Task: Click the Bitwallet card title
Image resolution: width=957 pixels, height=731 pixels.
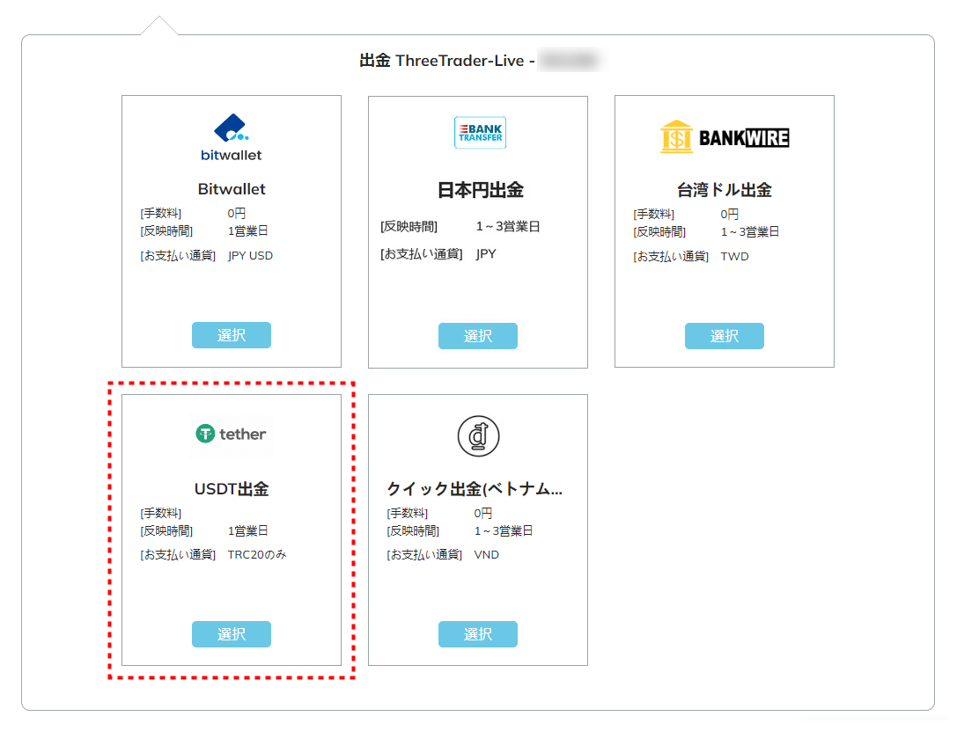Action: click(232, 189)
